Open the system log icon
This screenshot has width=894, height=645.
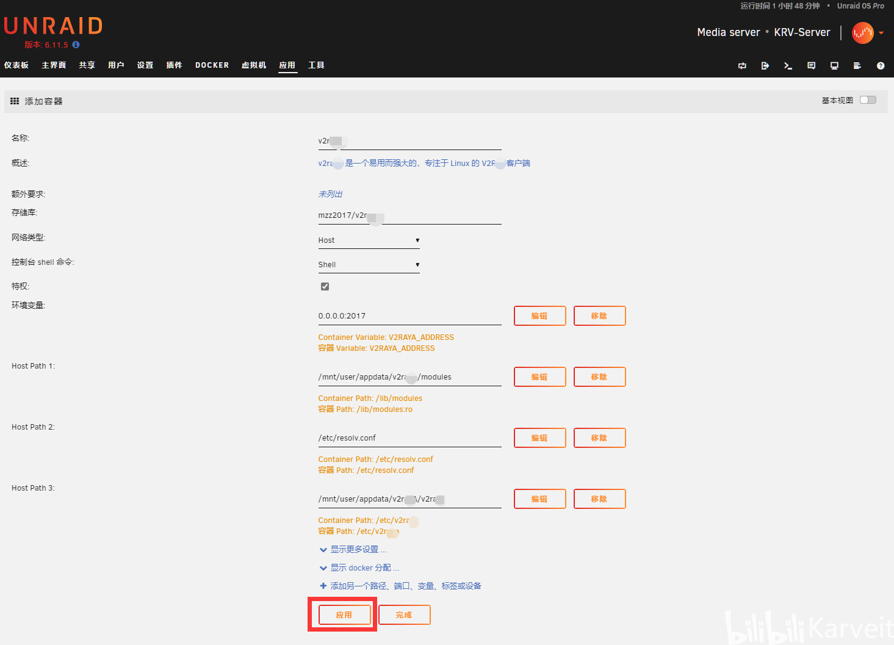(x=857, y=66)
